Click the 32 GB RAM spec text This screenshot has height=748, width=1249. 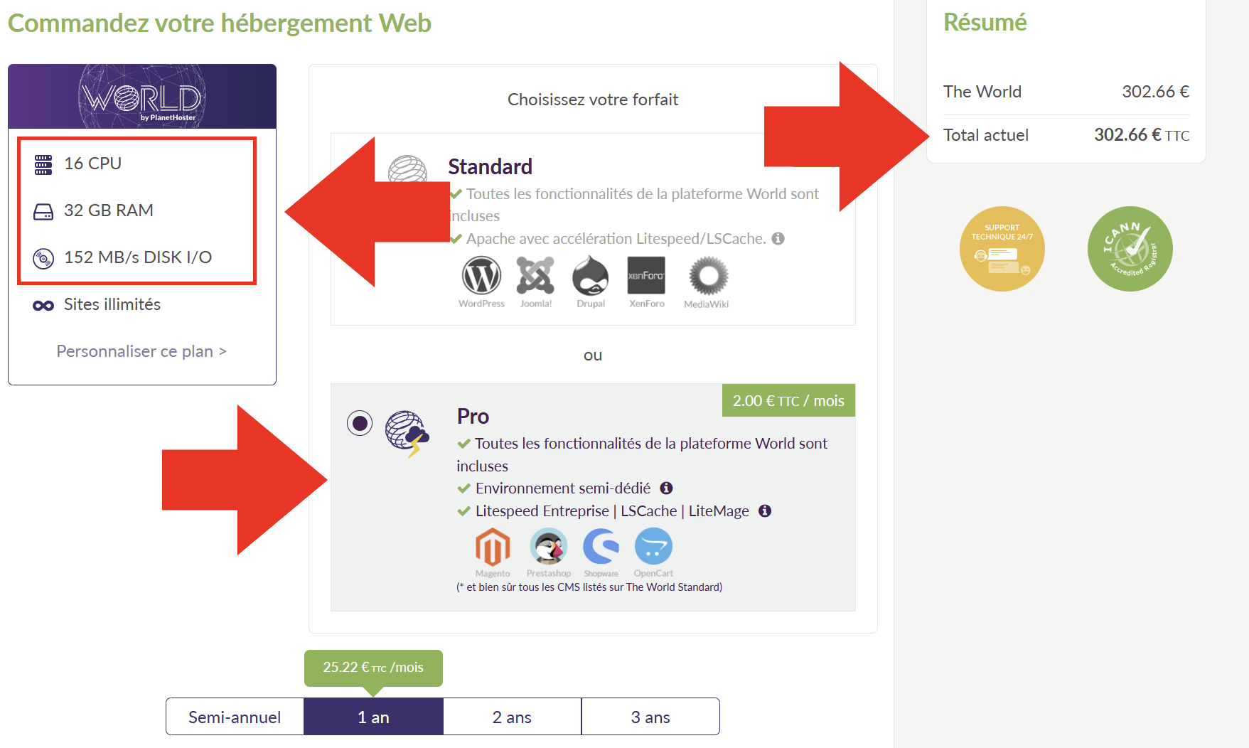109,210
